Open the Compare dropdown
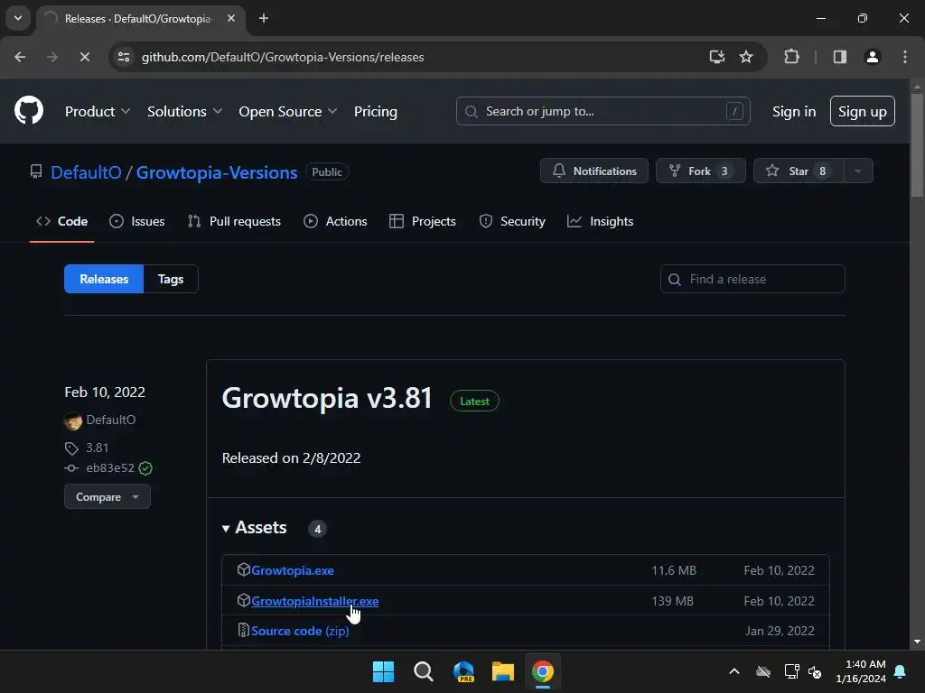Viewport: 925px width, 693px height. point(107,497)
